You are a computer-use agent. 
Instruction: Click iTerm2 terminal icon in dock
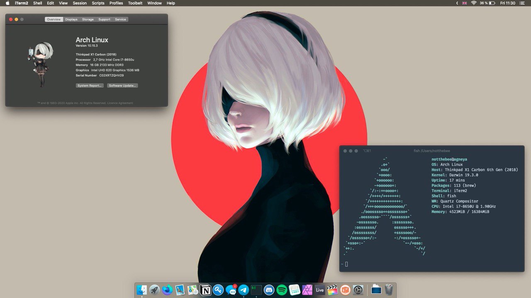tap(256, 290)
